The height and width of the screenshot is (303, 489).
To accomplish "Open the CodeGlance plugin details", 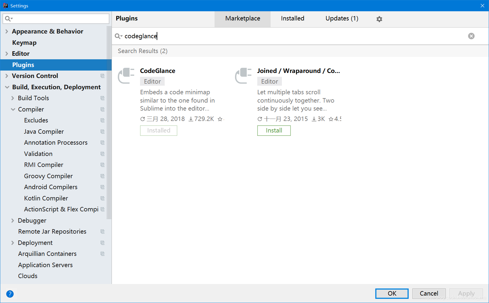I will 158,71.
